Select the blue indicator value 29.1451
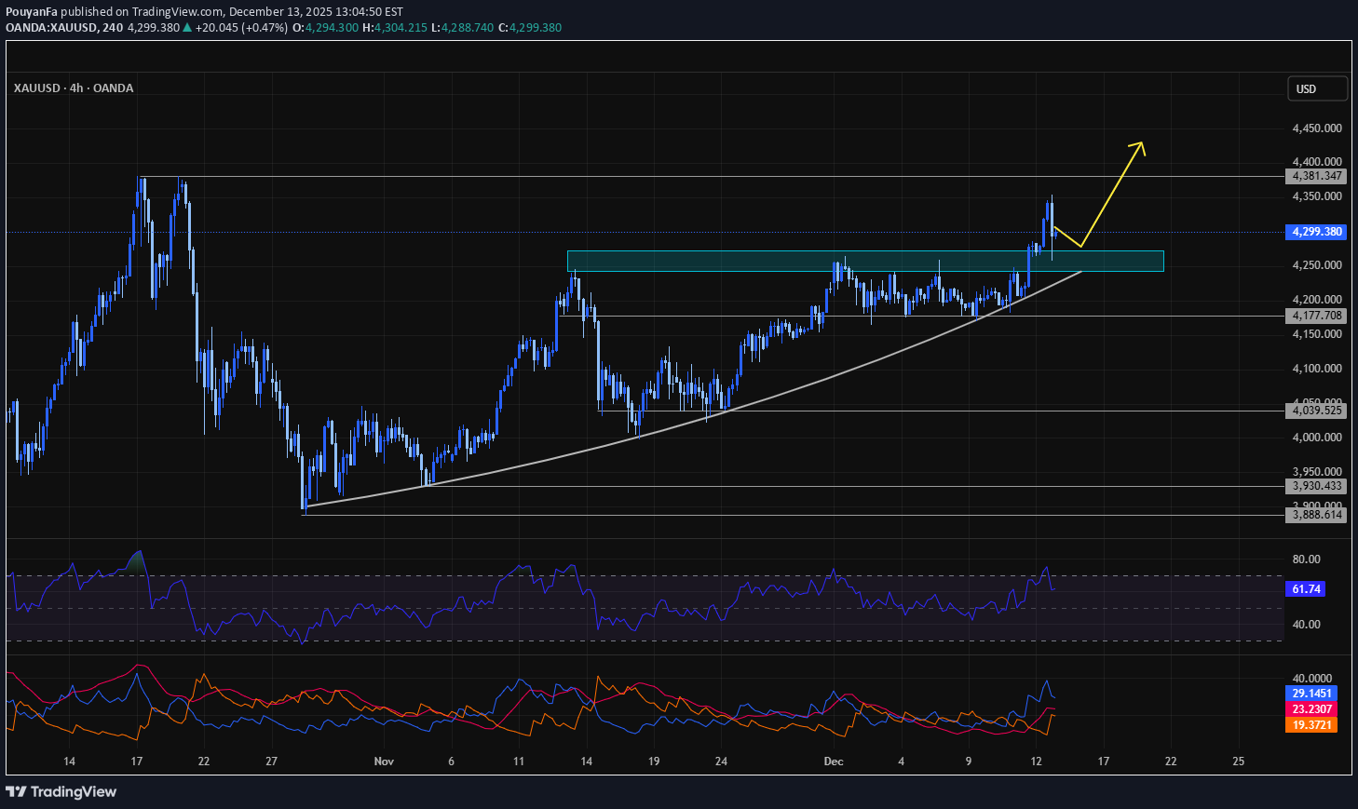The height and width of the screenshot is (809, 1358). click(1311, 694)
